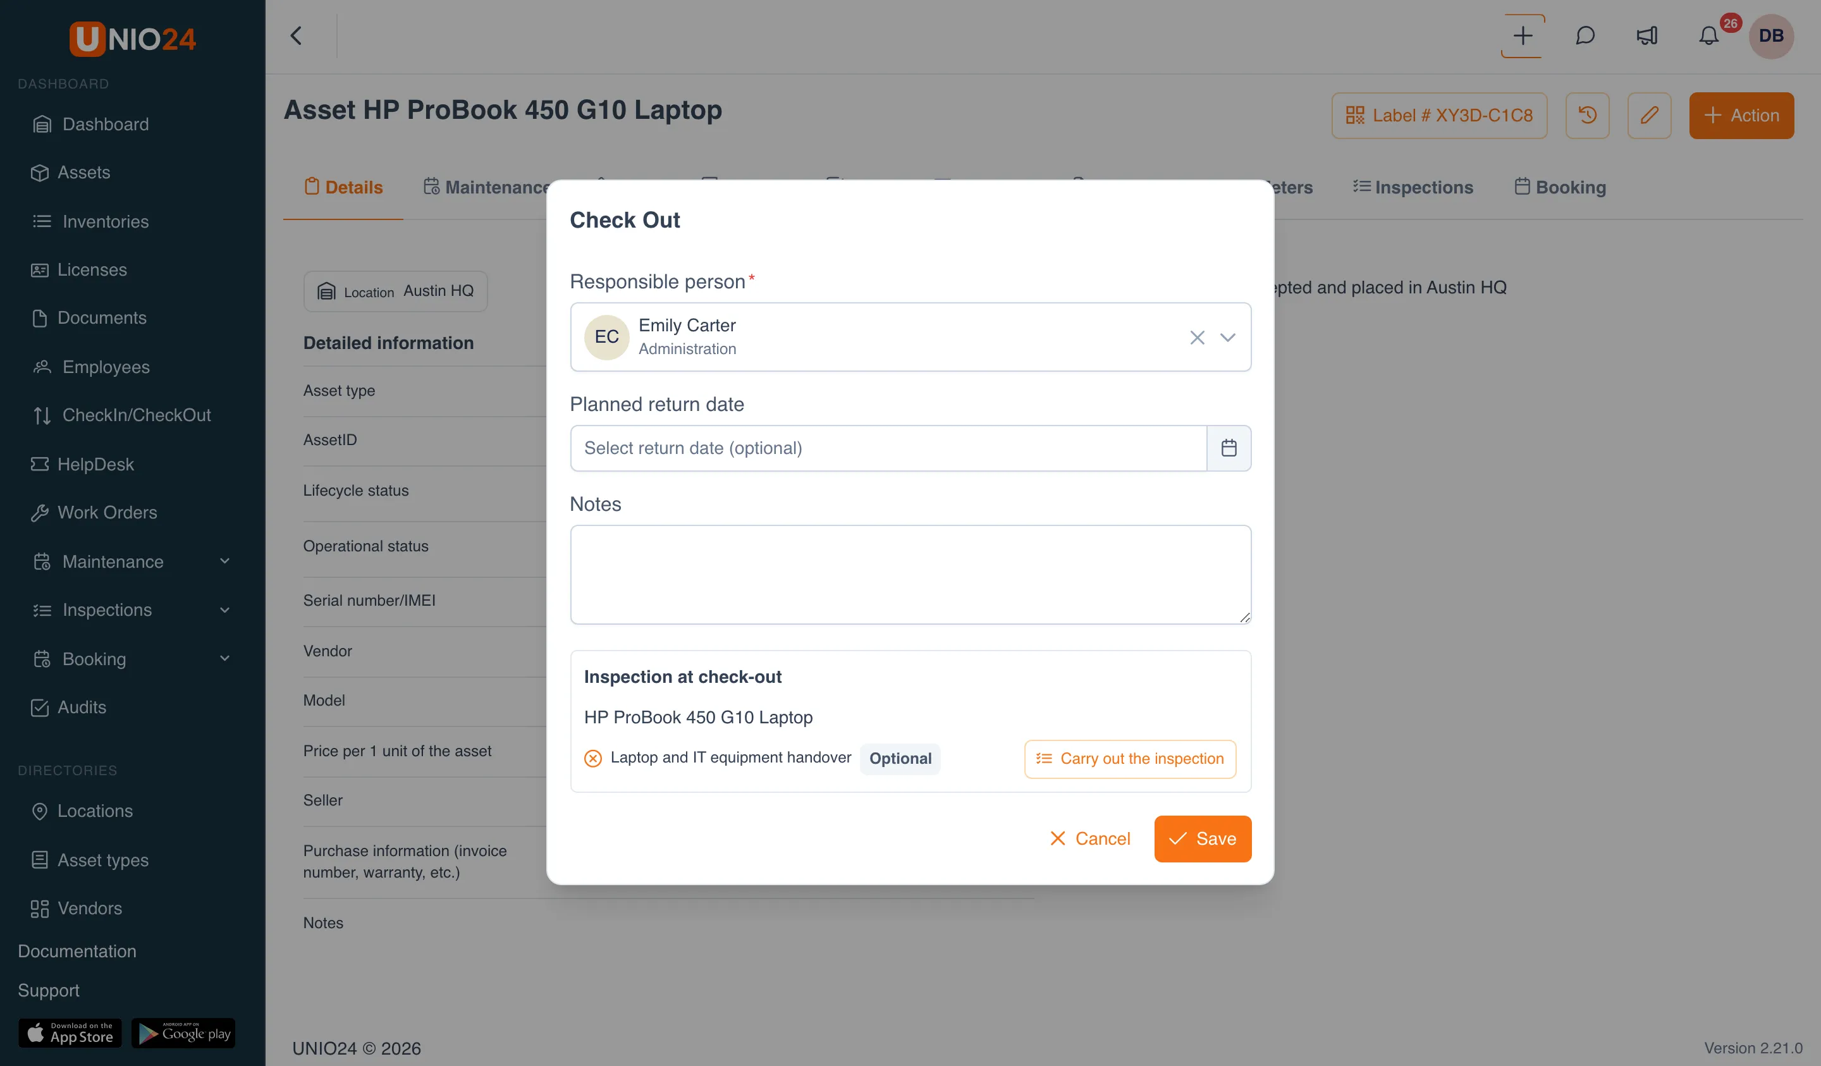Open Inventories in the sidebar

(91, 221)
